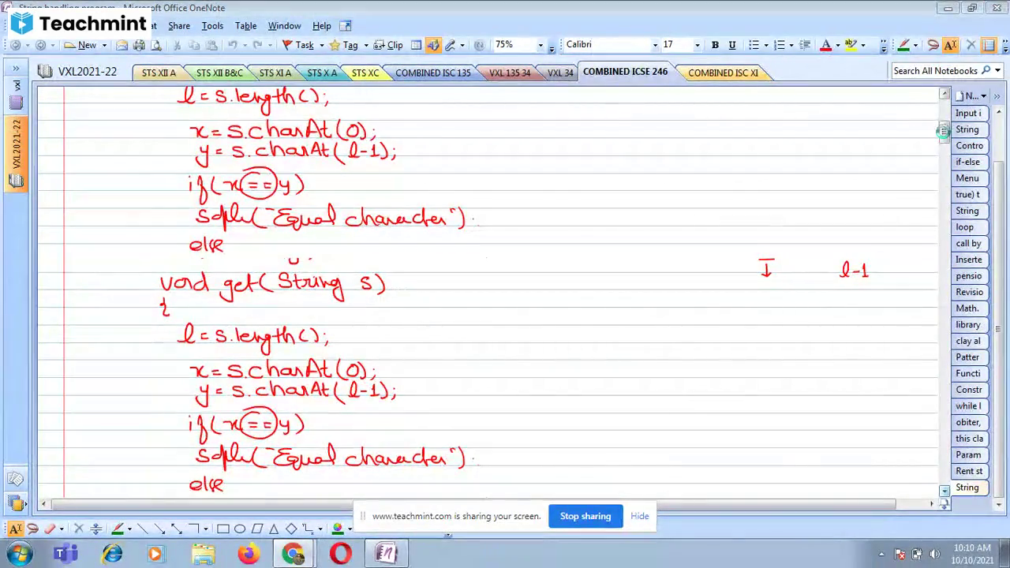Select the Lasso Select tool in the top toolbar

pyautogui.click(x=933, y=45)
